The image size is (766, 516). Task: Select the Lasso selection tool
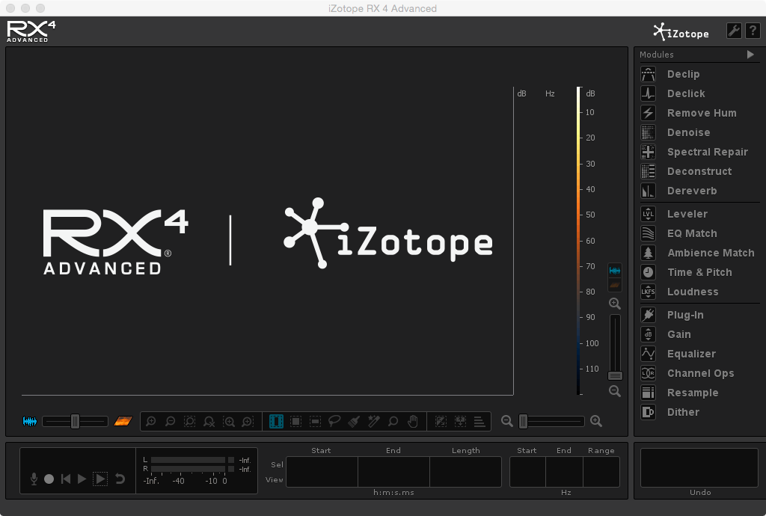334,421
